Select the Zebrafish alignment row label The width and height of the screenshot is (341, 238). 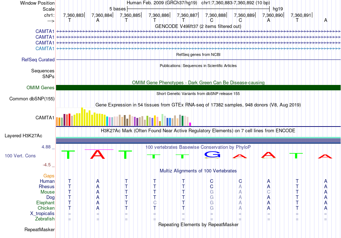click(45, 219)
